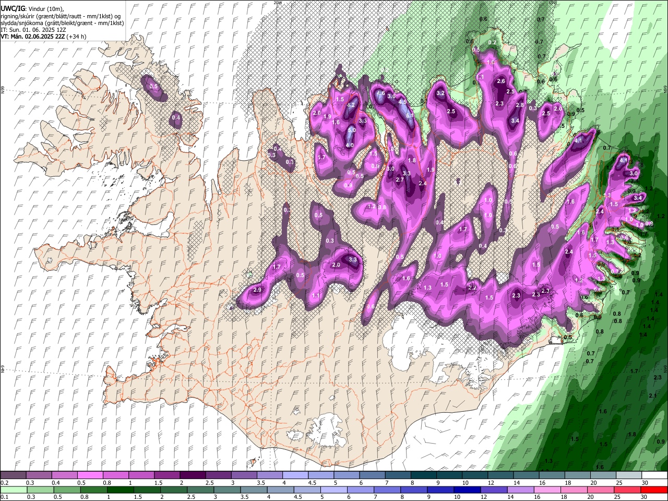Click the 'VT: Mán. 02.06.2025 22Z (+34 h)' line
The width and height of the screenshot is (668, 501).
click(x=44, y=37)
